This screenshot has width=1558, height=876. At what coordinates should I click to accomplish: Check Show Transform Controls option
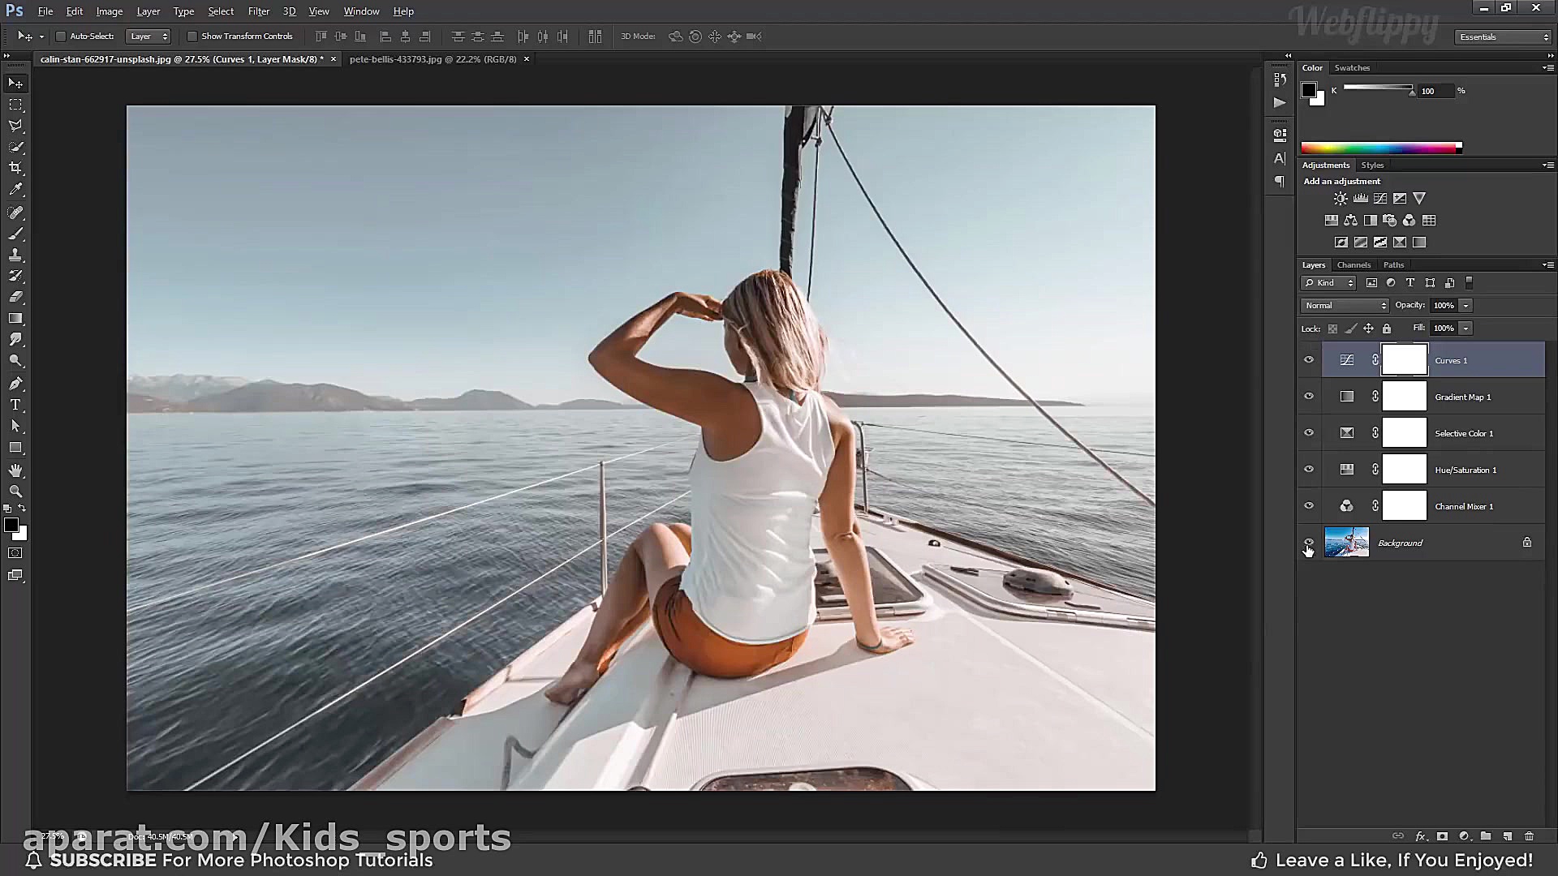click(192, 36)
